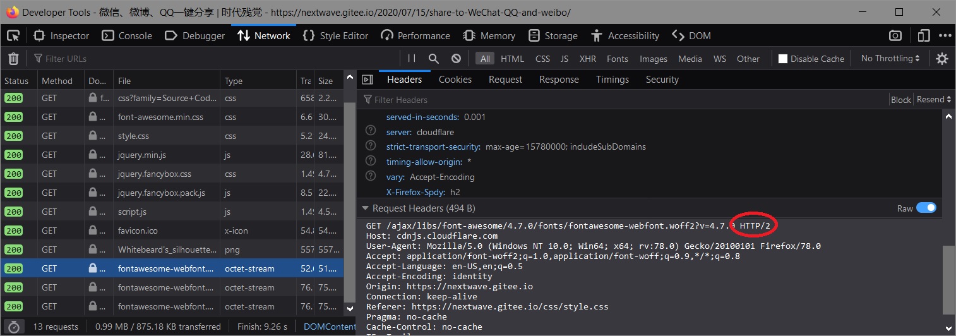Click the Block button
Image resolution: width=956 pixels, height=336 pixels.
901,100
